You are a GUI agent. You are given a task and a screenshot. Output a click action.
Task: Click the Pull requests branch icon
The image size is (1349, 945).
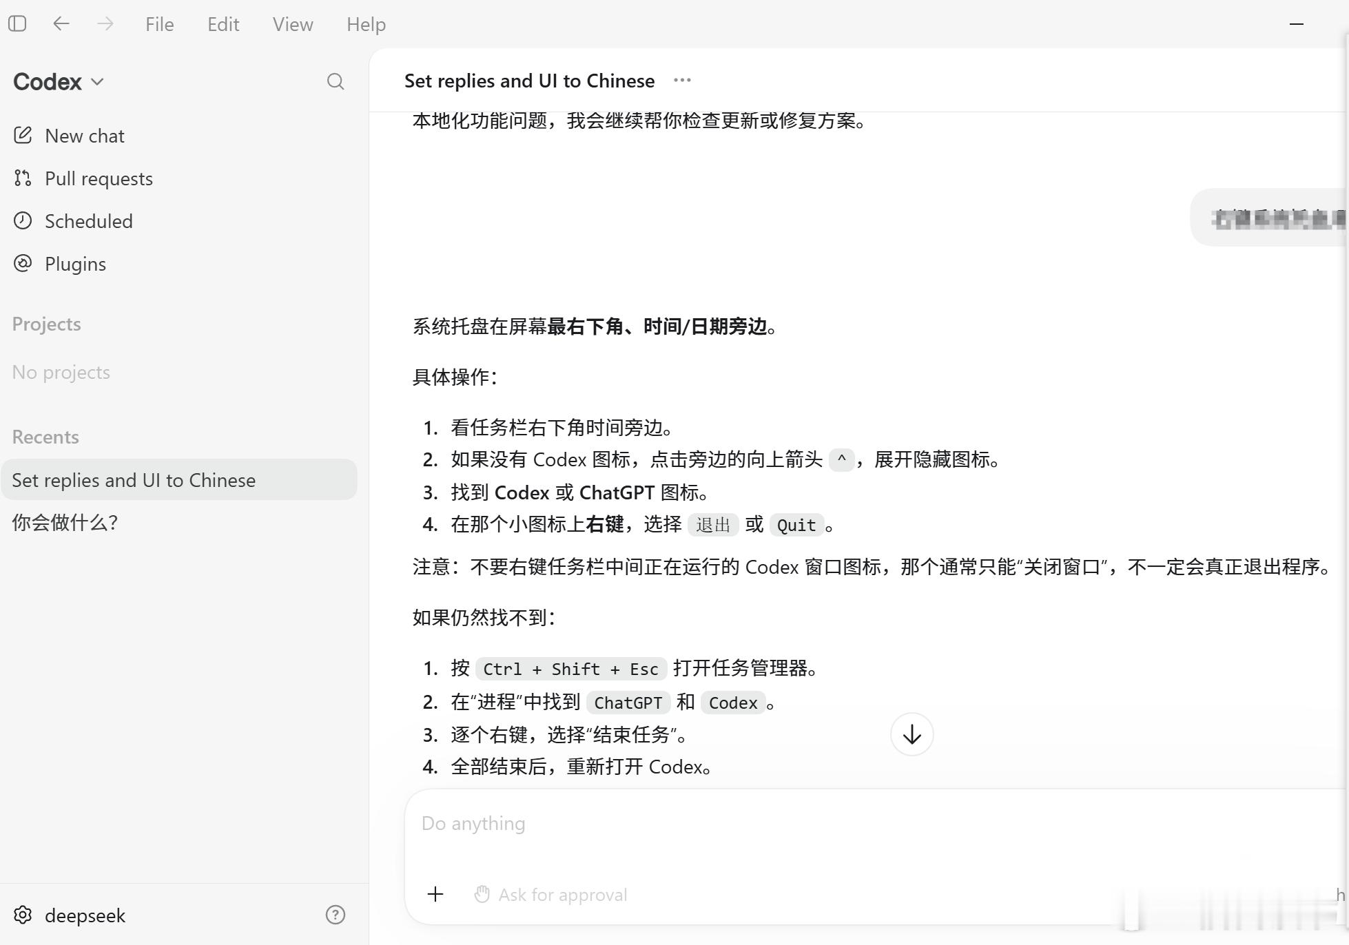[23, 178]
